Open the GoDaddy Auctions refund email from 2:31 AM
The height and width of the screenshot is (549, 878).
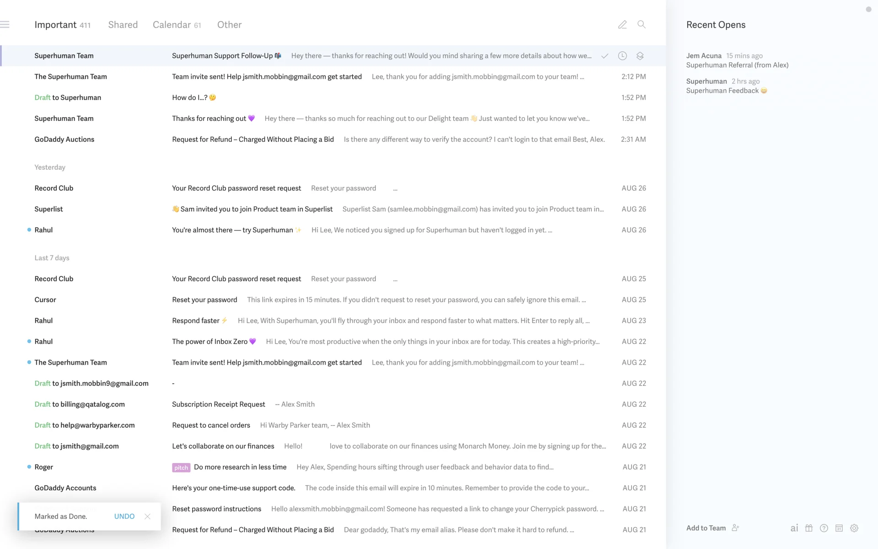[252, 140]
